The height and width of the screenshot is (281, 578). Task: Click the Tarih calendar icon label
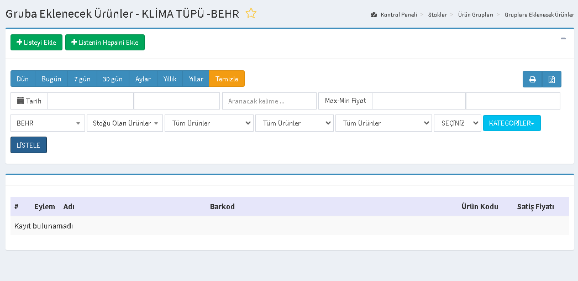click(29, 101)
